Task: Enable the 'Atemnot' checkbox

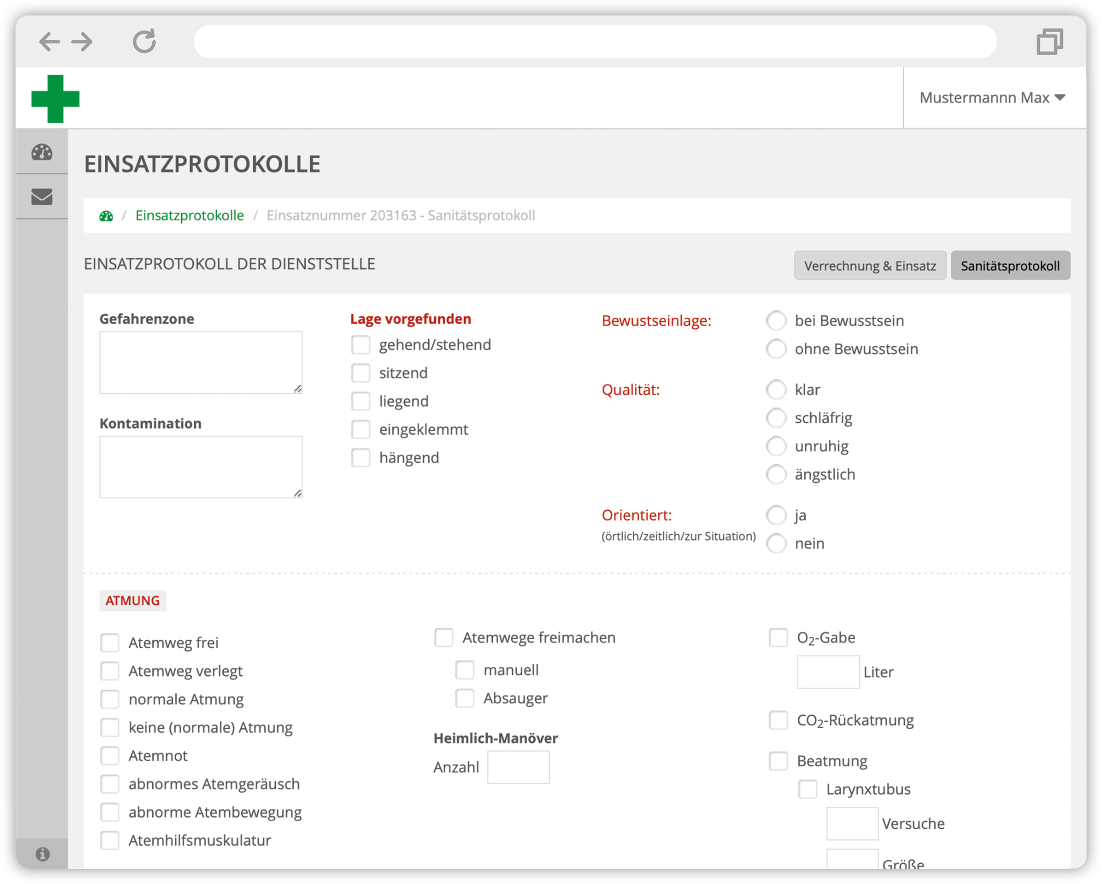Action: [x=110, y=755]
